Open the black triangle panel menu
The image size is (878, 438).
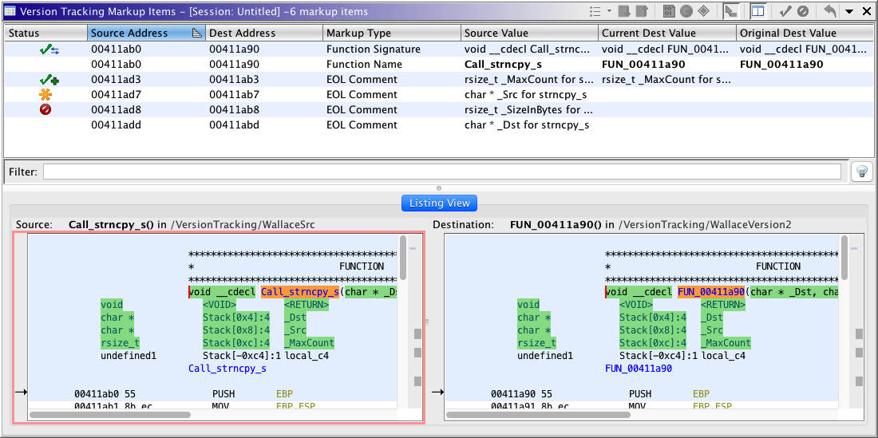(x=849, y=11)
